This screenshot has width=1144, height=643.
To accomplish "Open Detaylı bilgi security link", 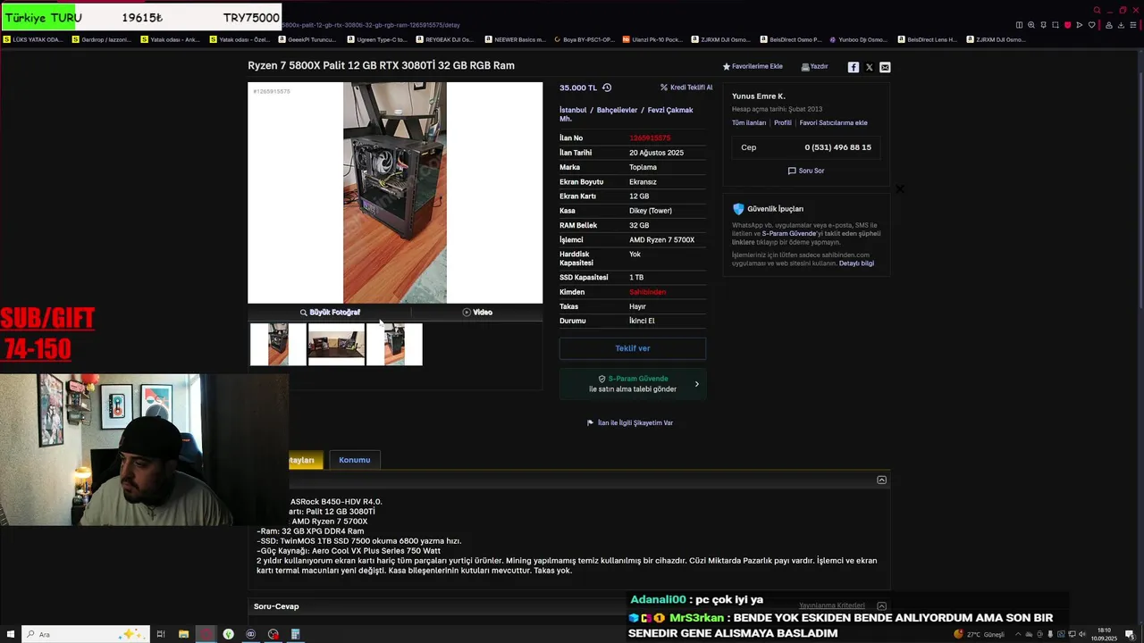I will [856, 263].
